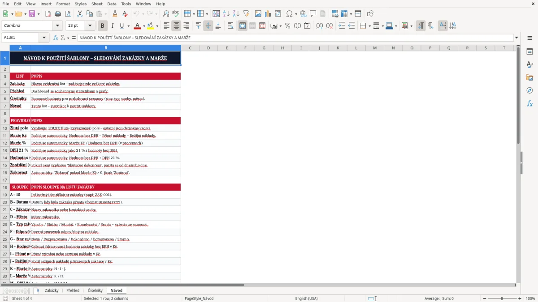The height and width of the screenshot is (302, 538).
Task: Toggle Center Horizontally alignment
Action: tap(176, 26)
